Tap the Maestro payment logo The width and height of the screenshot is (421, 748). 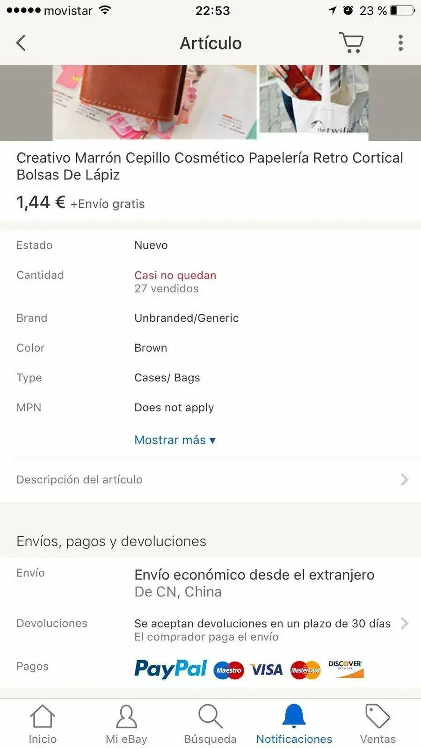(x=229, y=670)
